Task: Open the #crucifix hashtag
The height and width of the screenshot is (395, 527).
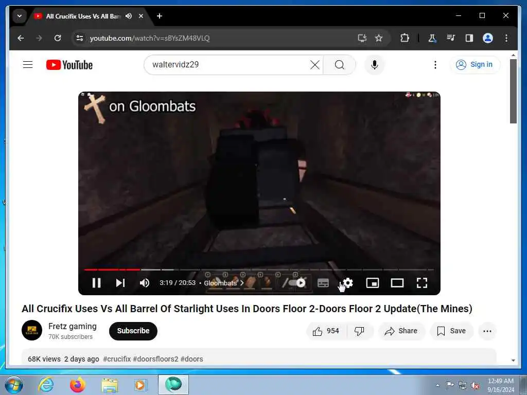Action: click(x=117, y=359)
